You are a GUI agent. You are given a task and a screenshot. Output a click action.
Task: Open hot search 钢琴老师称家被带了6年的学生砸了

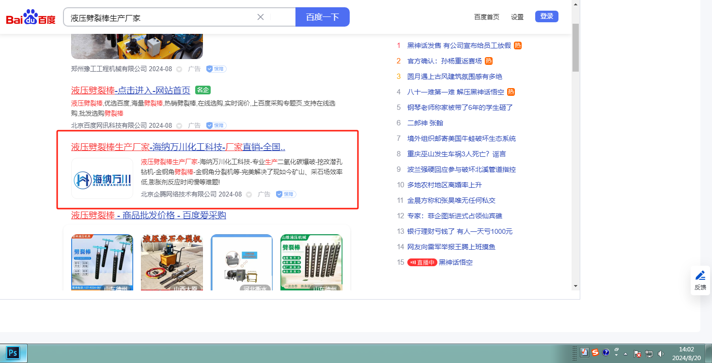pyautogui.click(x=460, y=107)
